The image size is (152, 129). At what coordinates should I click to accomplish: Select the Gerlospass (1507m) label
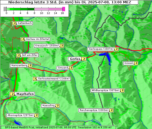101,49
